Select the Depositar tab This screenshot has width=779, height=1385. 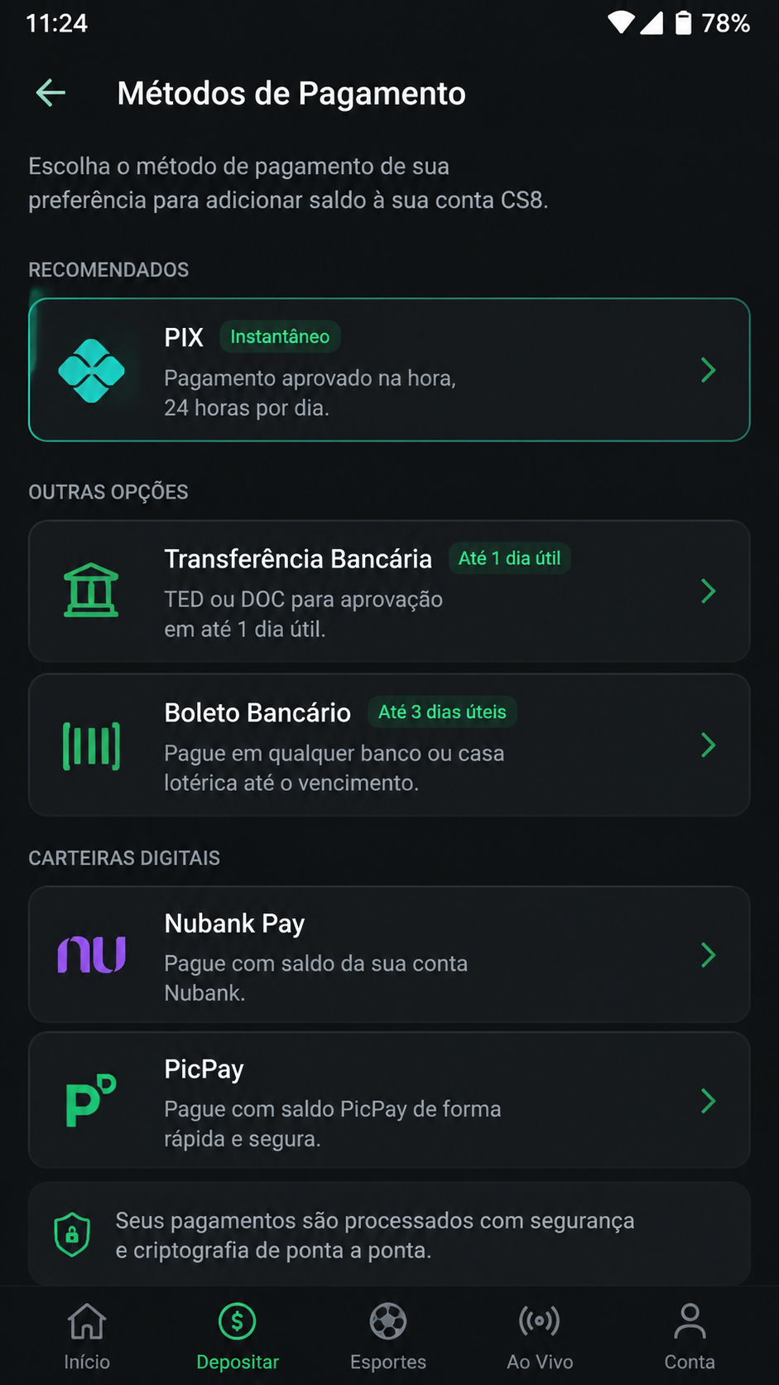238,1336
